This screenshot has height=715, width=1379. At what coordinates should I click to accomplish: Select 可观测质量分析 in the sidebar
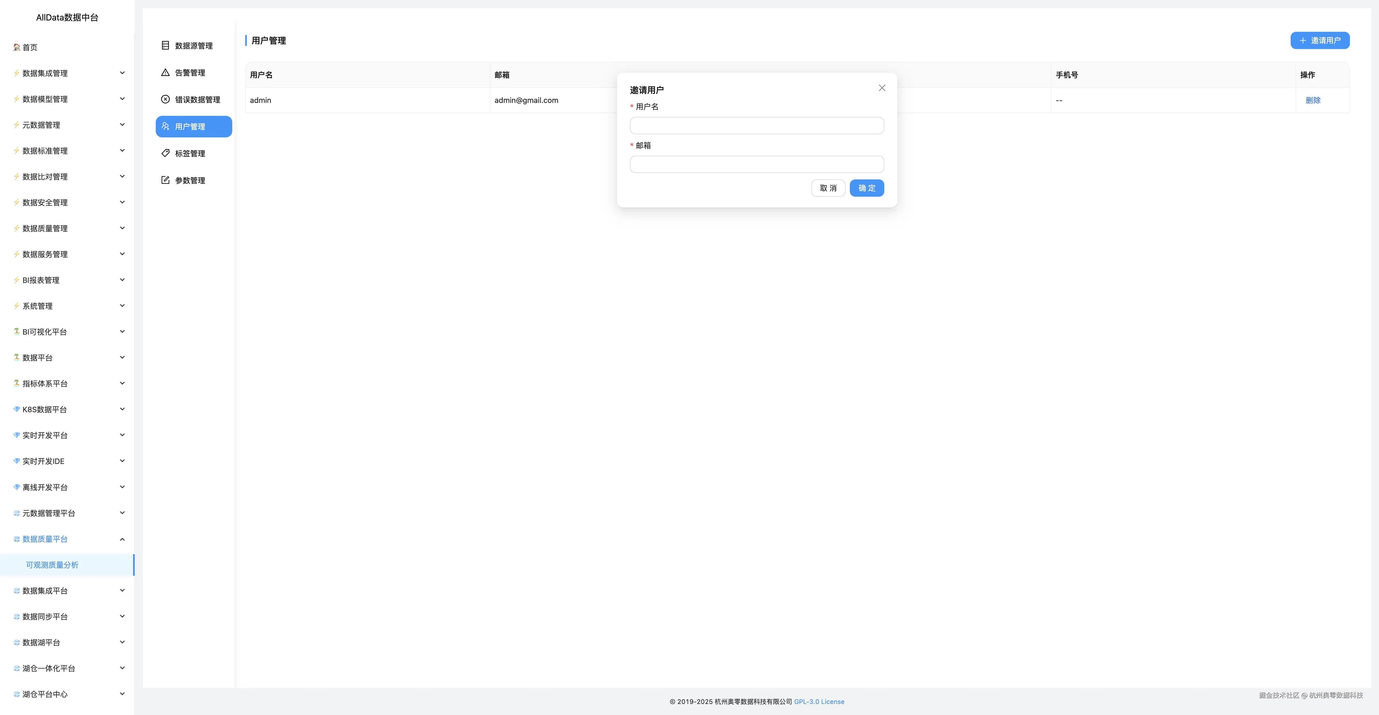point(51,565)
